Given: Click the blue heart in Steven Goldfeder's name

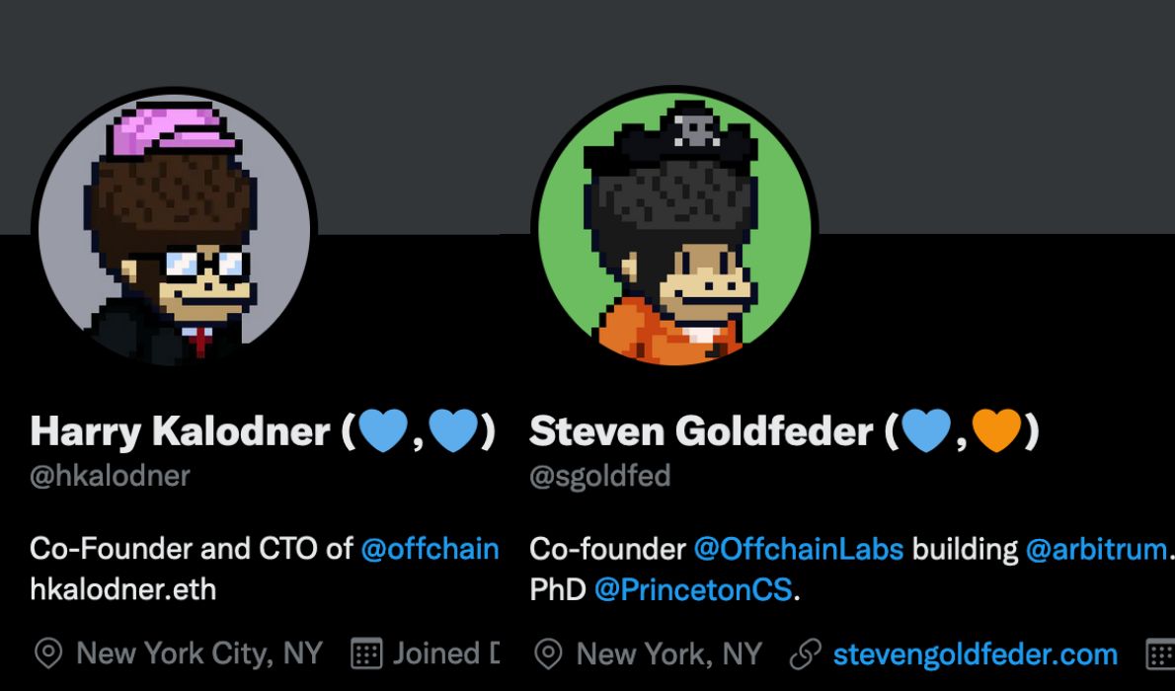Looking at the screenshot, I should pos(926,431).
